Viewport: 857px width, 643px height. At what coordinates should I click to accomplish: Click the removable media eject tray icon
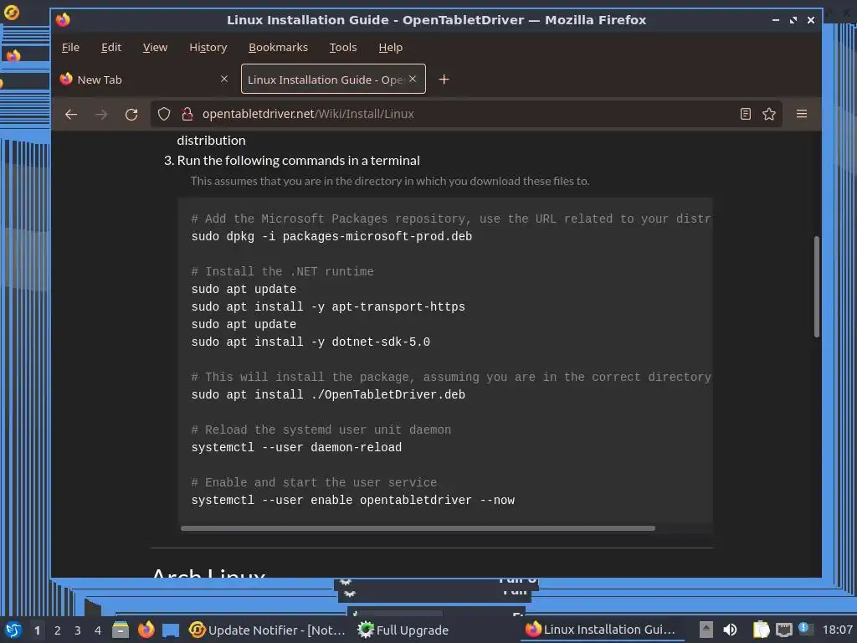pyautogui.click(x=706, y=630)
